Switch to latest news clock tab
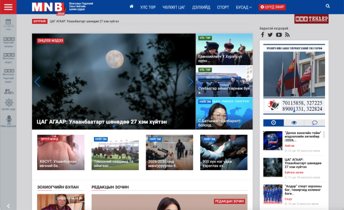This screenshot has height=210, width=344. 273,123
